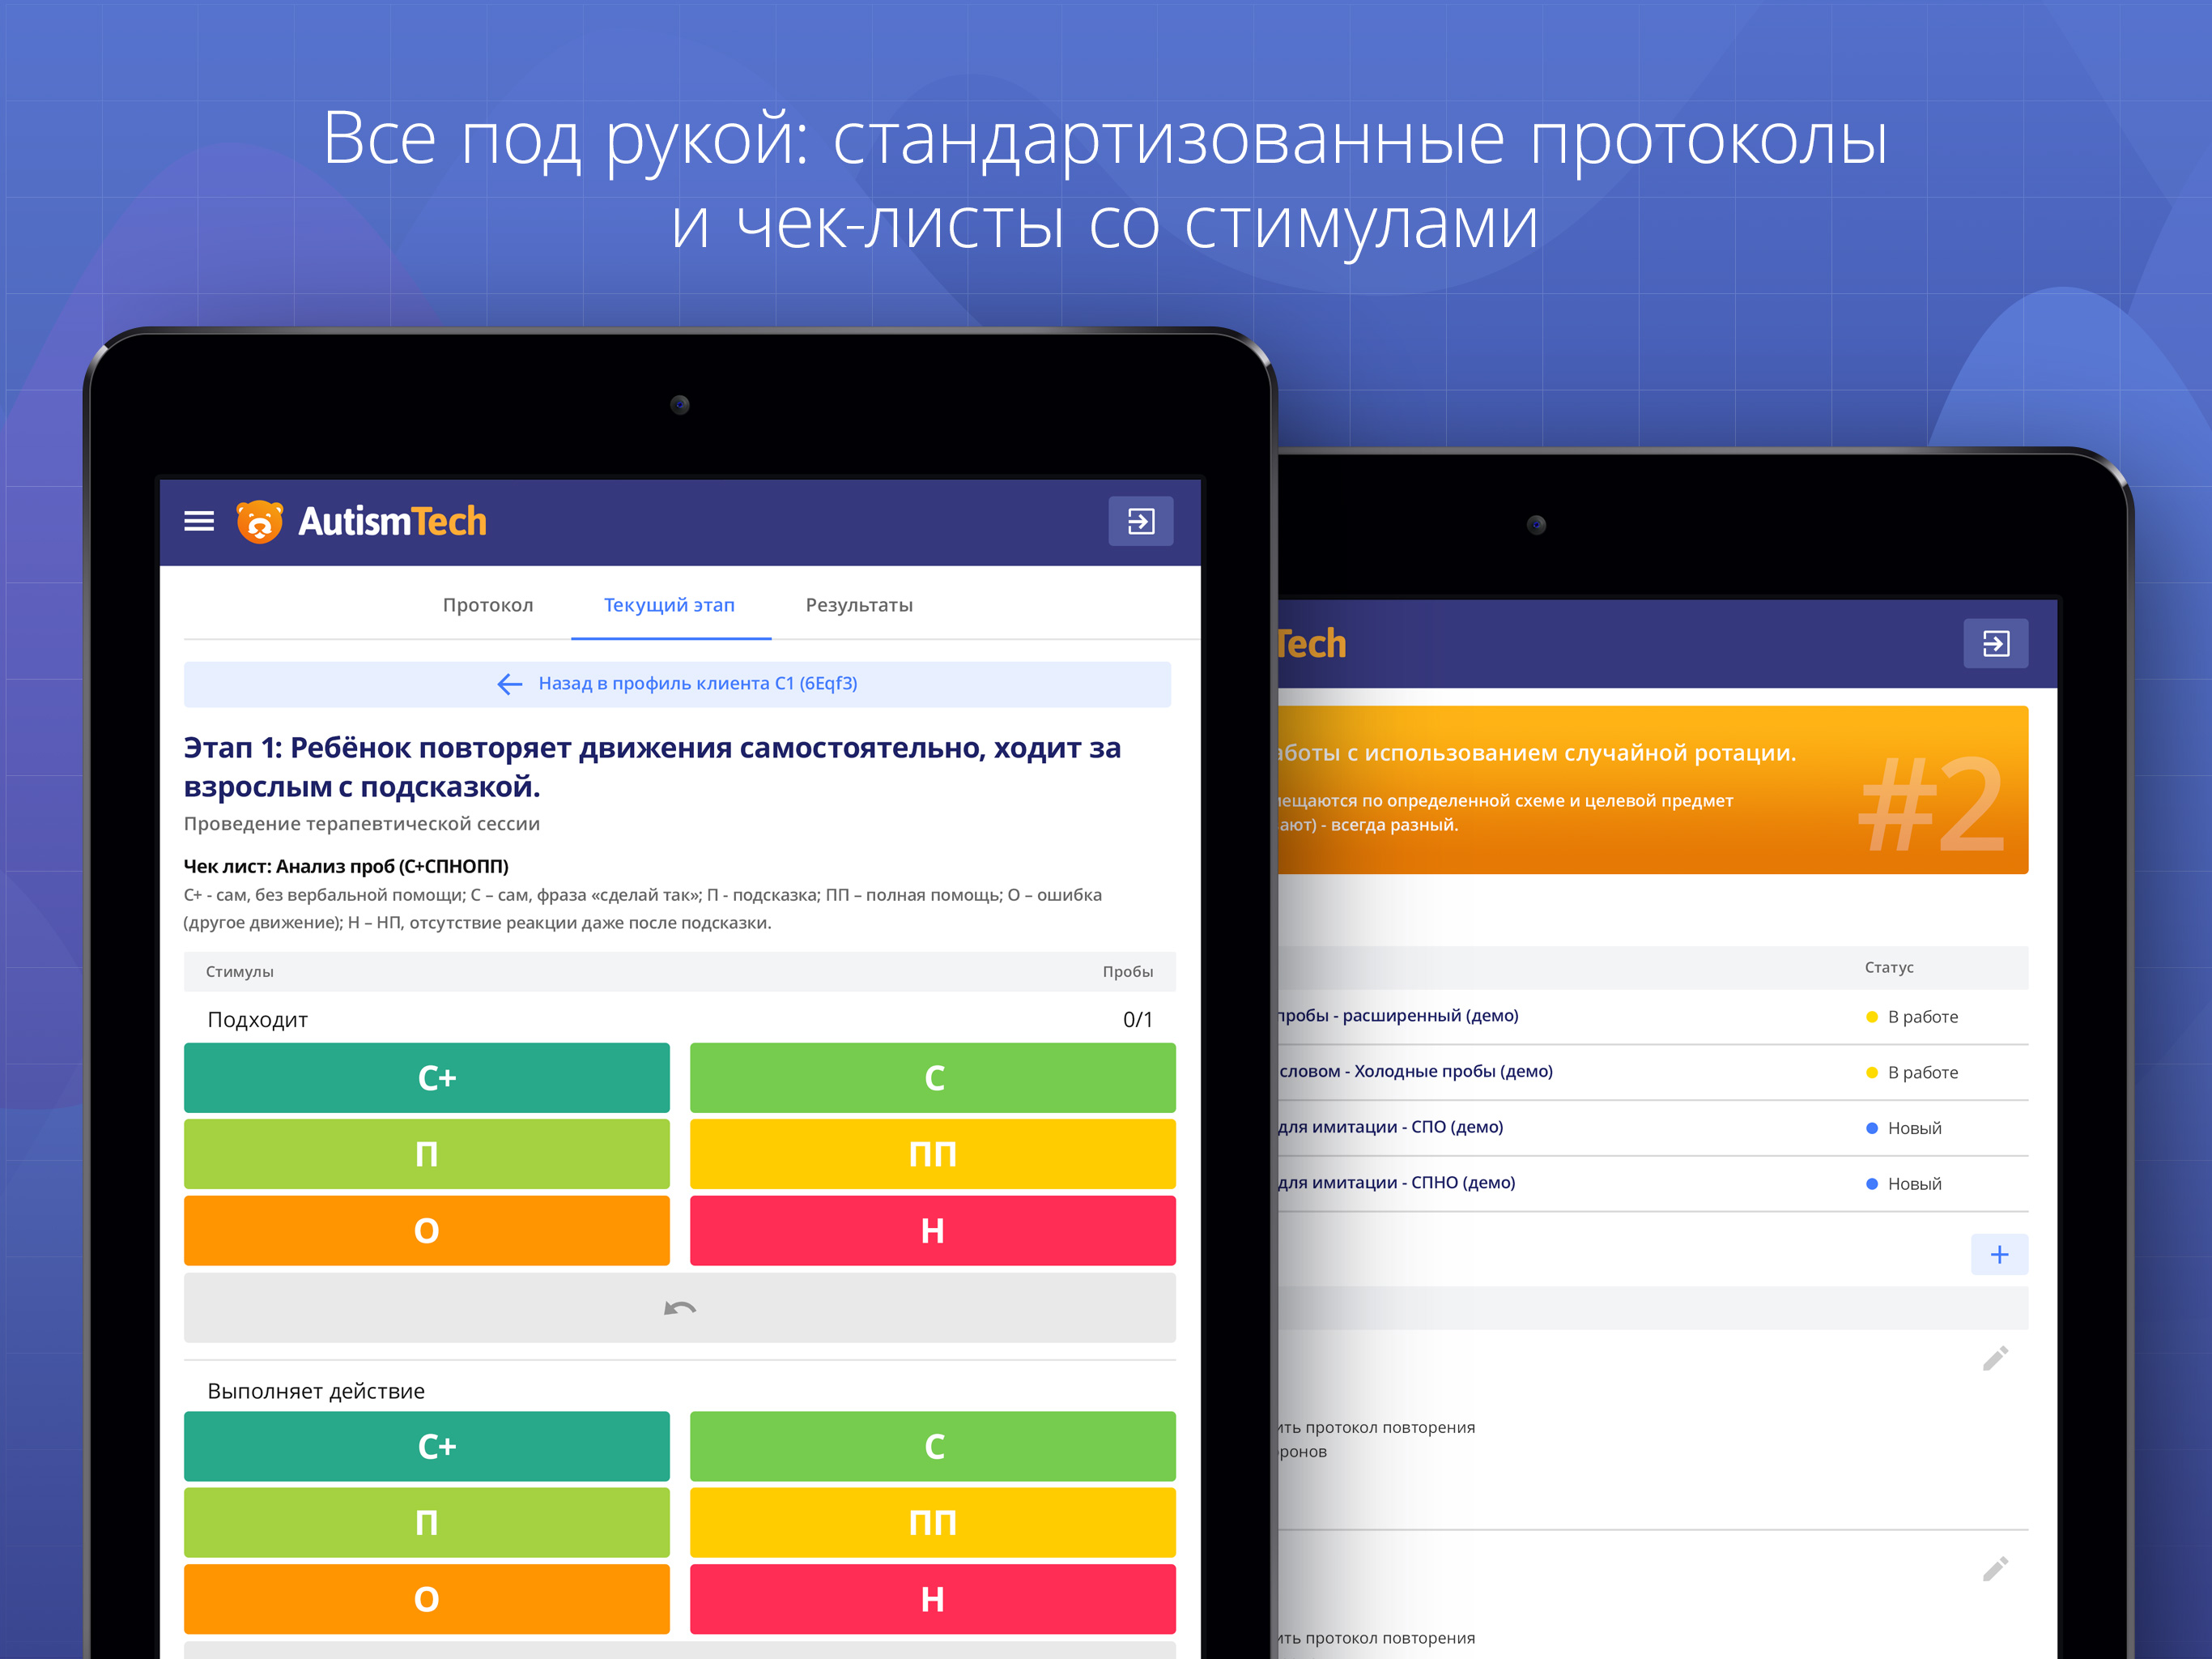The width and height of the screenshot is (2212, 1659).
Task: Go back via Назад в профиль клиента link
Action: pos(678,684)
